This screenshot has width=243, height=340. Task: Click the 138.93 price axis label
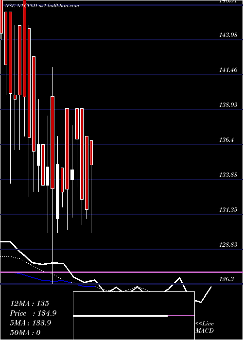click(x=228, y=105)
